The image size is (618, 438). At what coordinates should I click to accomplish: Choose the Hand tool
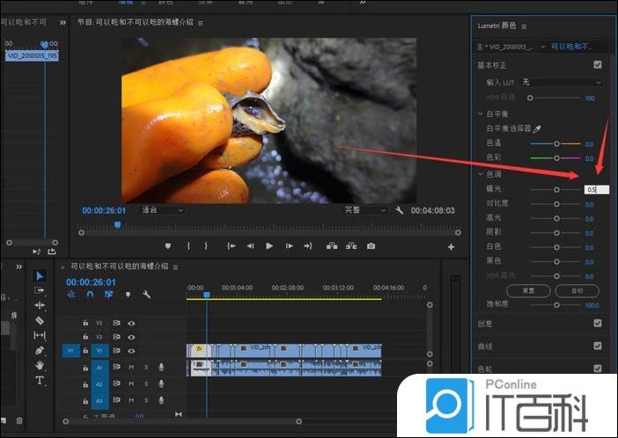[40, 365]
